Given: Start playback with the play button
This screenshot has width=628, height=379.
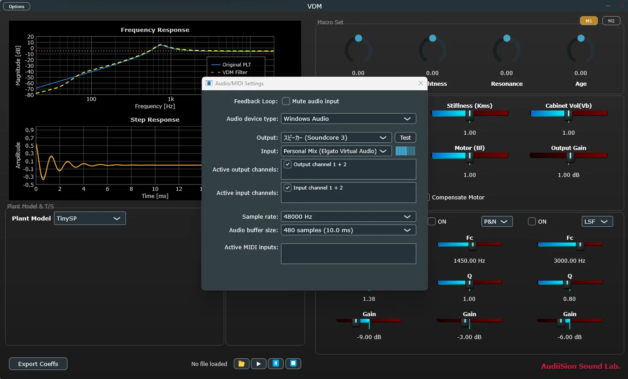Looking at the screenshot, I should tap(258, 364).
